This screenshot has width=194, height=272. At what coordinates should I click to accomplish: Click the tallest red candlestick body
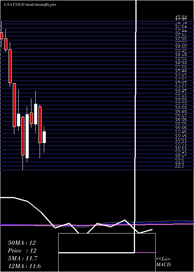(14, 105)
